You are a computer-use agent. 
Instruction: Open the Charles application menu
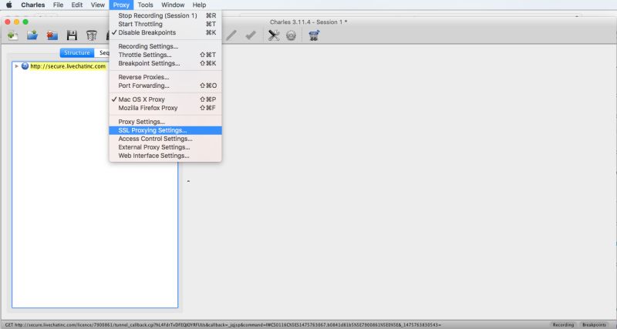tap(32, 5)
